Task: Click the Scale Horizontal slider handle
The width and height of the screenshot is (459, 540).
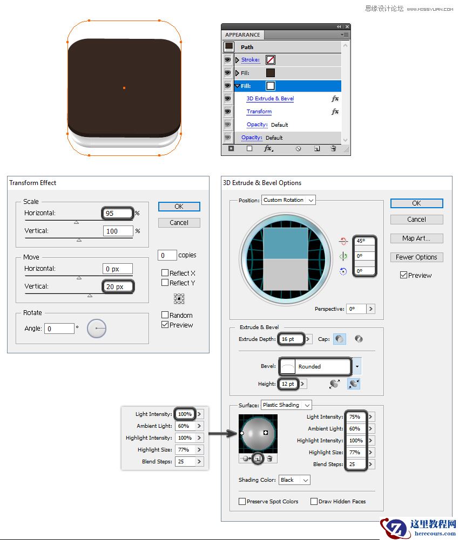Action: [x=77, y=222]
